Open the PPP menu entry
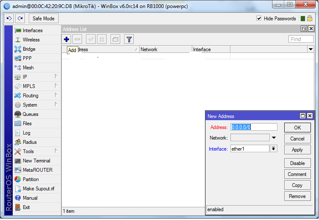 37,58
